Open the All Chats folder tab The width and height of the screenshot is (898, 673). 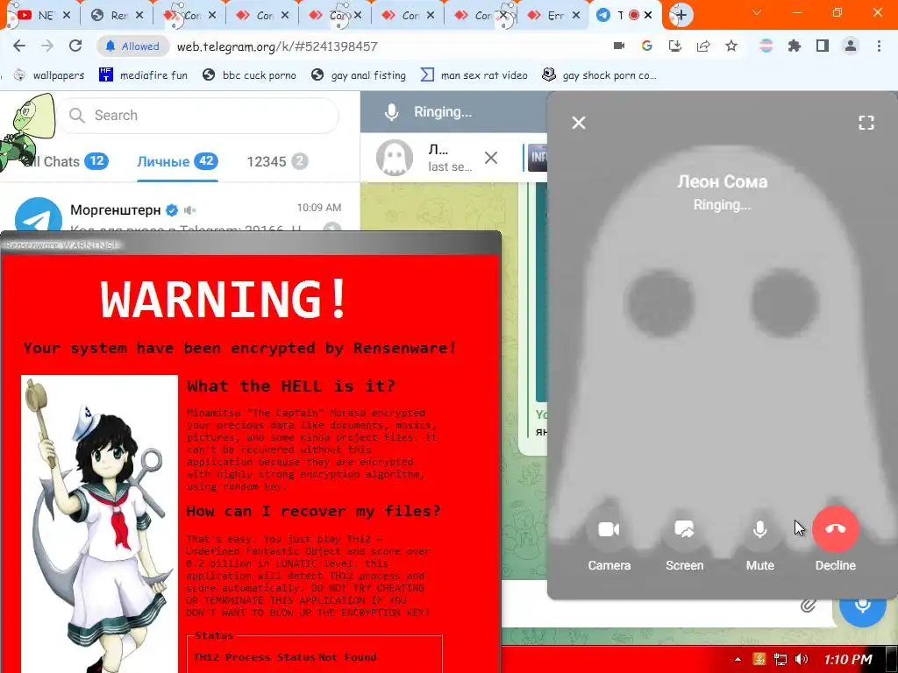click(66, 161)
